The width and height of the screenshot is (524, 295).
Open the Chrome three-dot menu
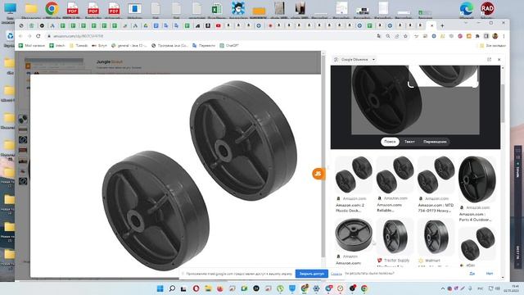[x=504, y=36]
